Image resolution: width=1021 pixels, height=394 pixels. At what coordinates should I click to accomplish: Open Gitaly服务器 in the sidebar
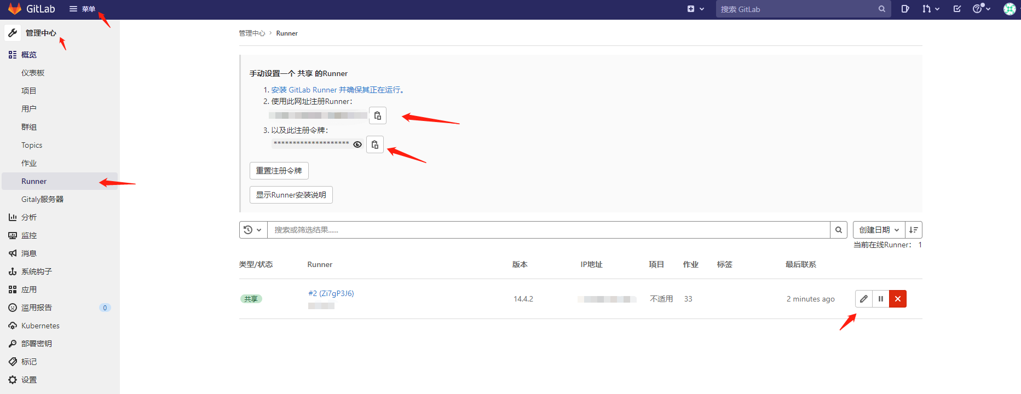[x=42, y=199]
